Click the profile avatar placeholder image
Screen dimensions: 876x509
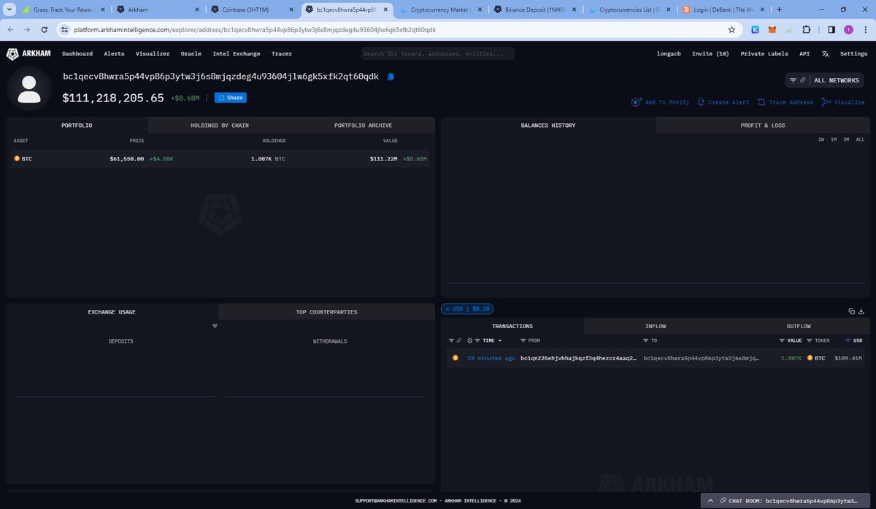click(29, 89)
